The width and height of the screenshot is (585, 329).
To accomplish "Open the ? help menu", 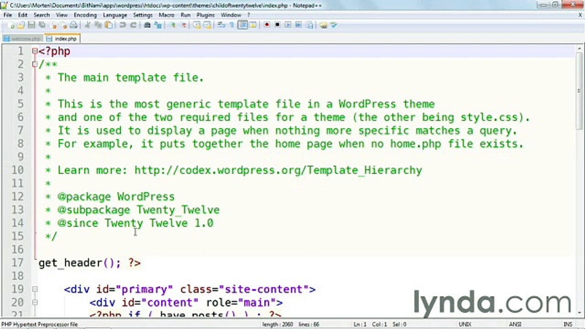I will point(249,15).
